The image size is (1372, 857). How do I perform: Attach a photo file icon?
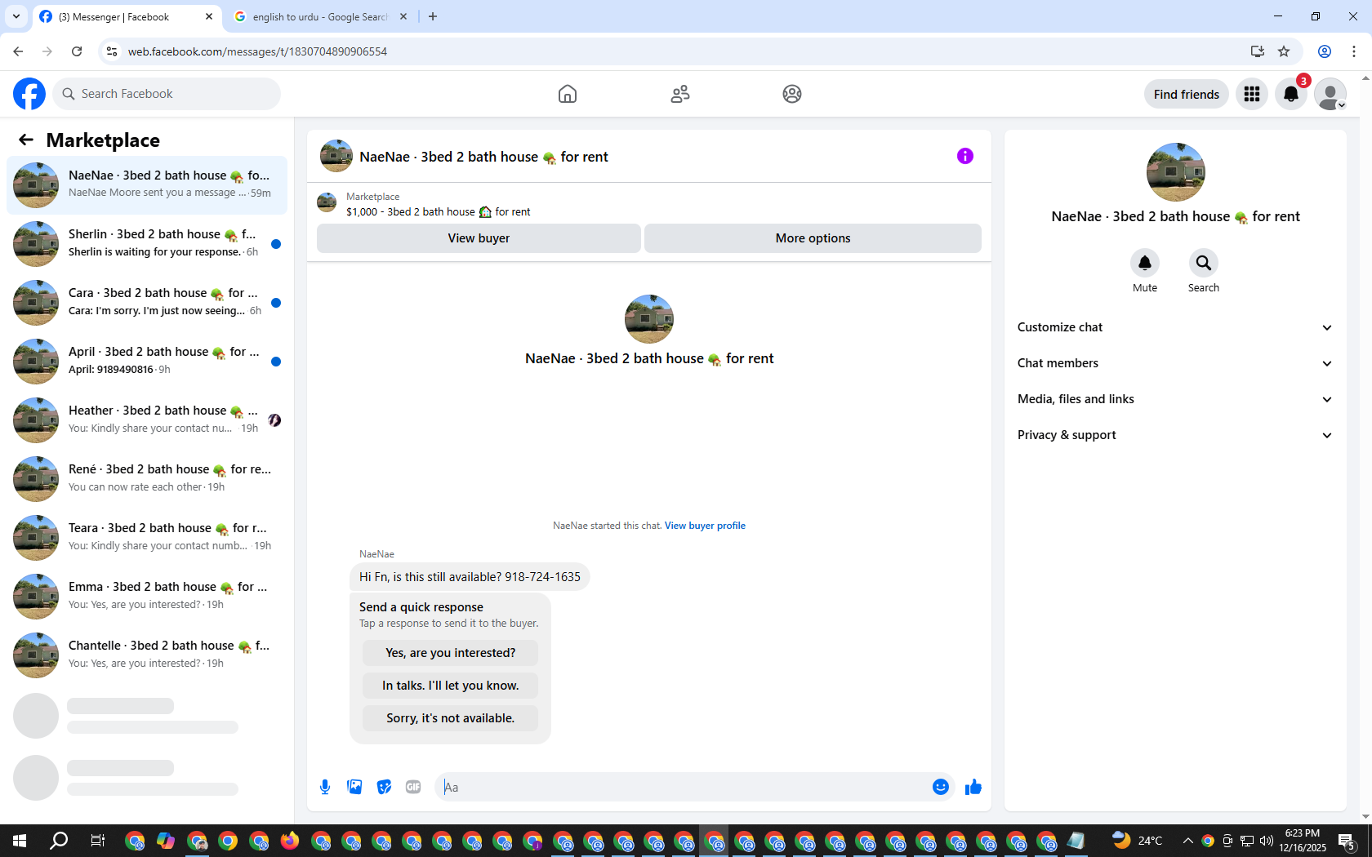click(354, 787)
